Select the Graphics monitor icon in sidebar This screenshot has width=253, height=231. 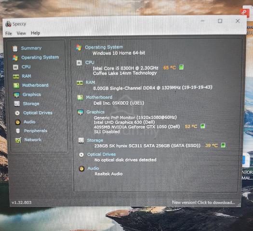16,95
